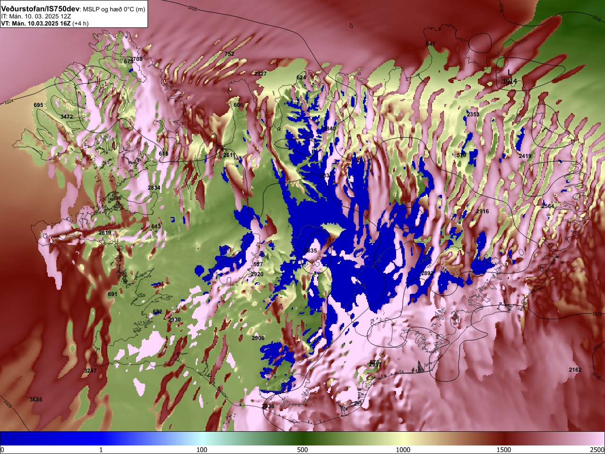The width and height of the screenshot is (605, 454).
Task: Click the map value '2920'
Action: [x=257, y=274]
